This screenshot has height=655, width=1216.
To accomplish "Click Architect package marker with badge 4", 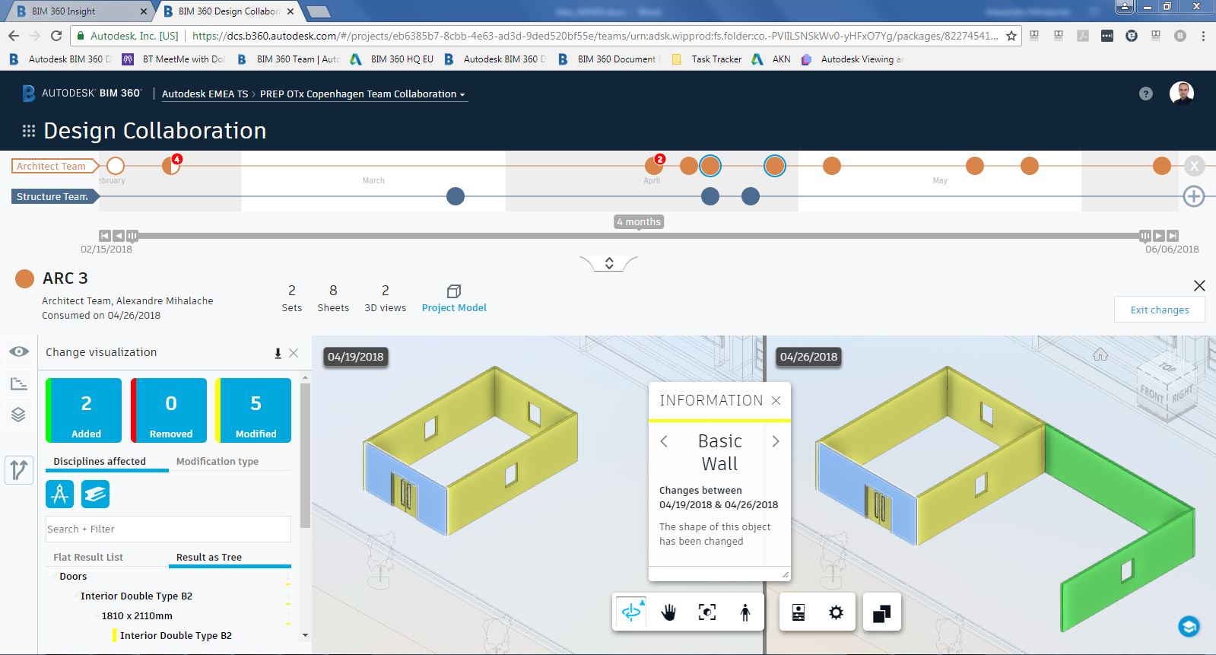I will point(170,165).
